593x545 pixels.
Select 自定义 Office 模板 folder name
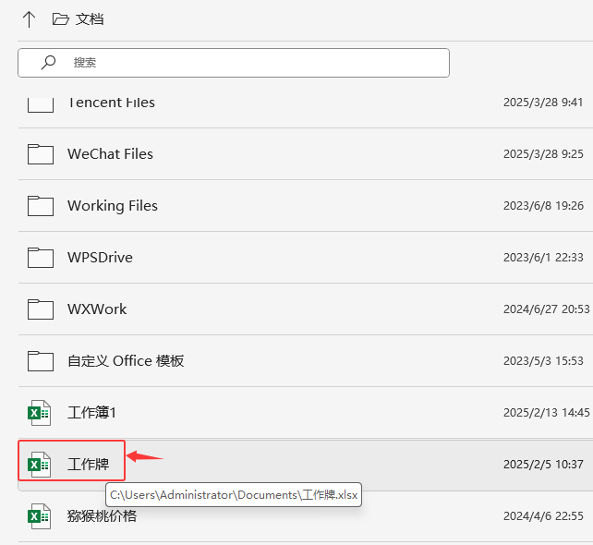pos(126,361)
